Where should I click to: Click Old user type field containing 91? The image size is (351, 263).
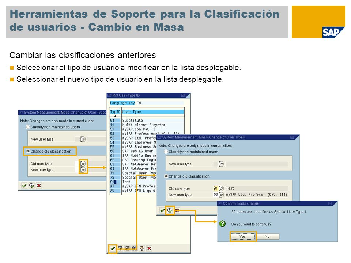click(215, 188)
